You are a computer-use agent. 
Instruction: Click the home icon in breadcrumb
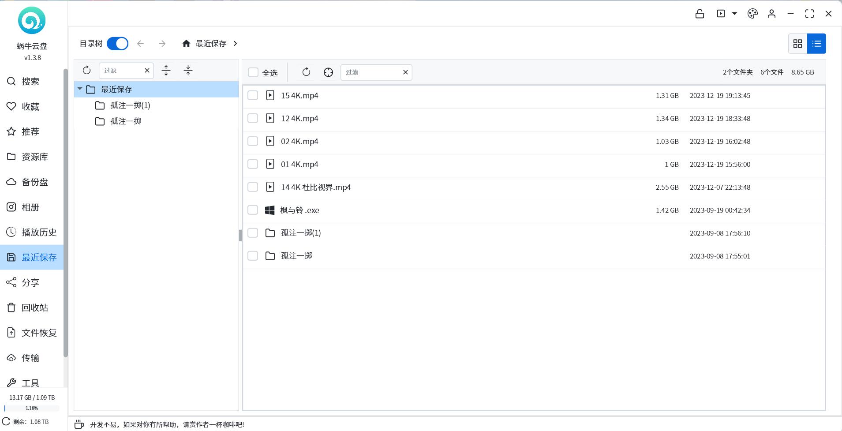click(x=186, y=44)
